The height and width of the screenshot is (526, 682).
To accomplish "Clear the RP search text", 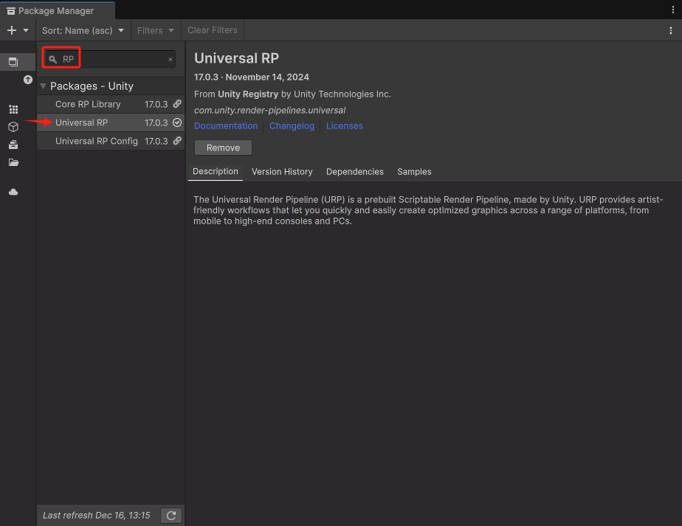I will coord(170,59).
